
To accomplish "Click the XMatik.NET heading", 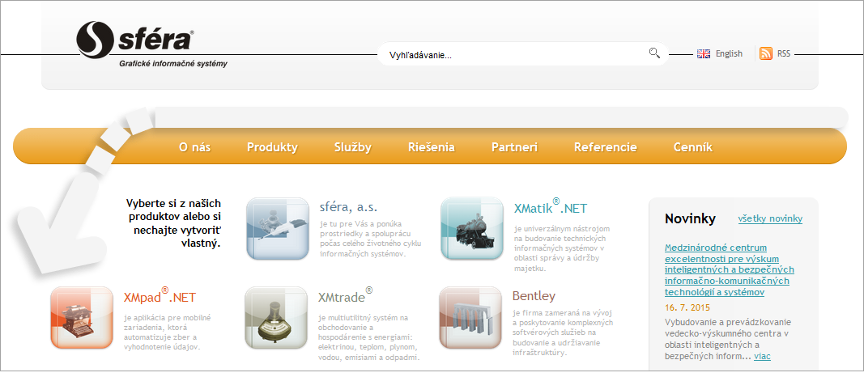I will (551, 206).
